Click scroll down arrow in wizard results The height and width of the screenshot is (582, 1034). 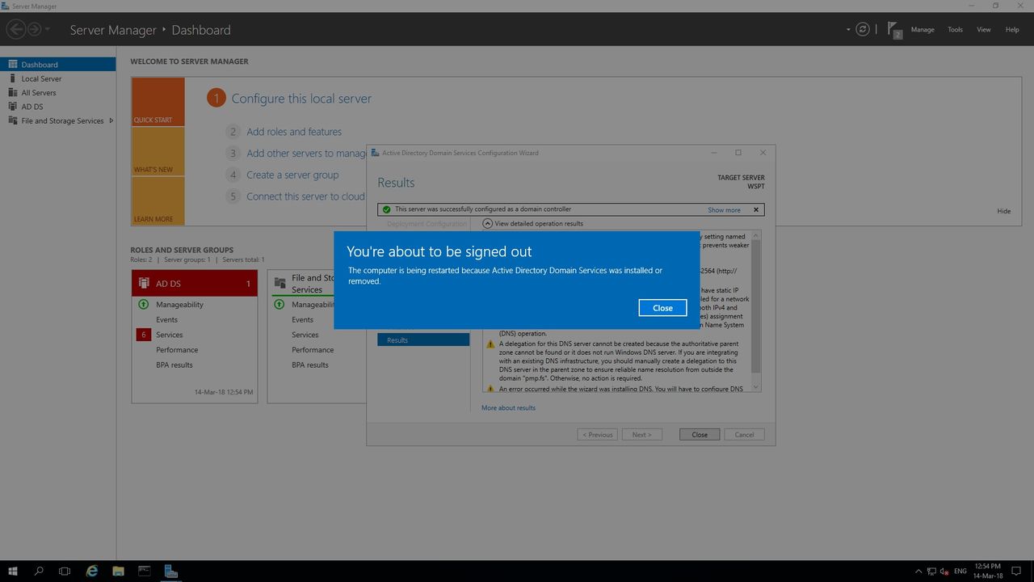(x=756, y=387)
